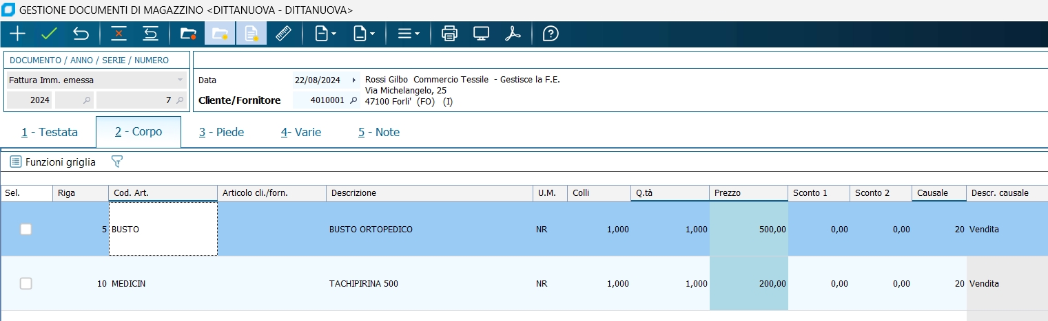Click the Prezzo column header
This screenshot has width=1048, height=321.
coord(748,193)
